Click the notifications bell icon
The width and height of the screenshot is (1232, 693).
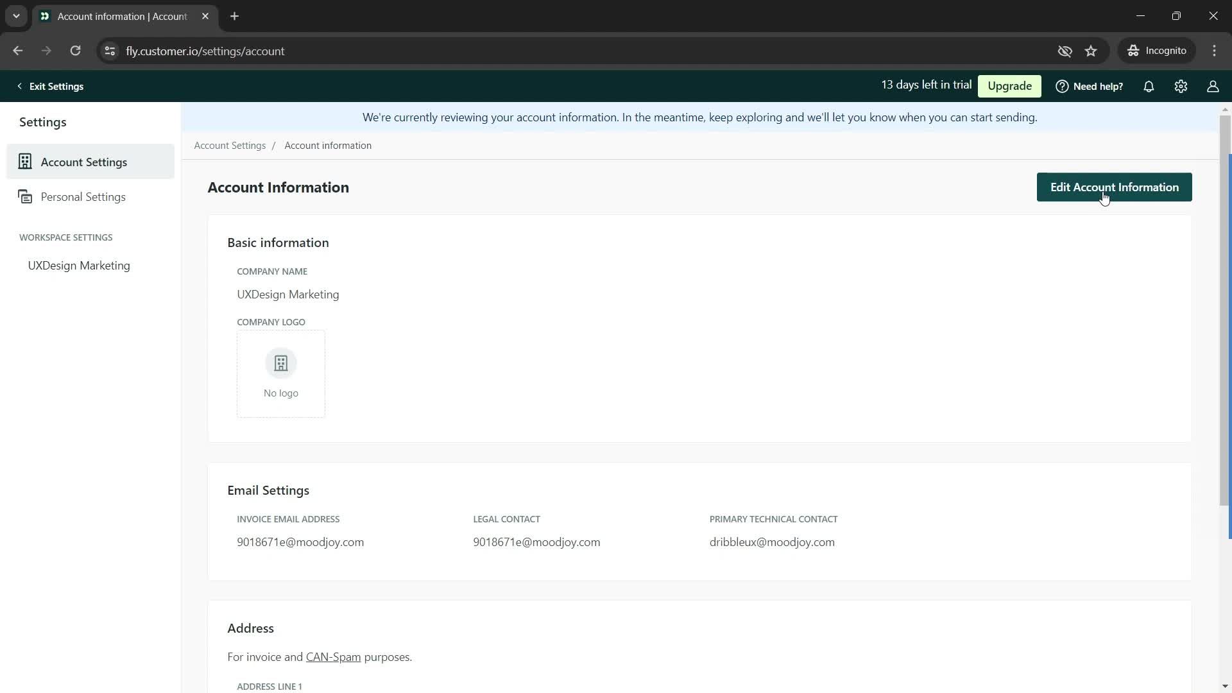1149,85
